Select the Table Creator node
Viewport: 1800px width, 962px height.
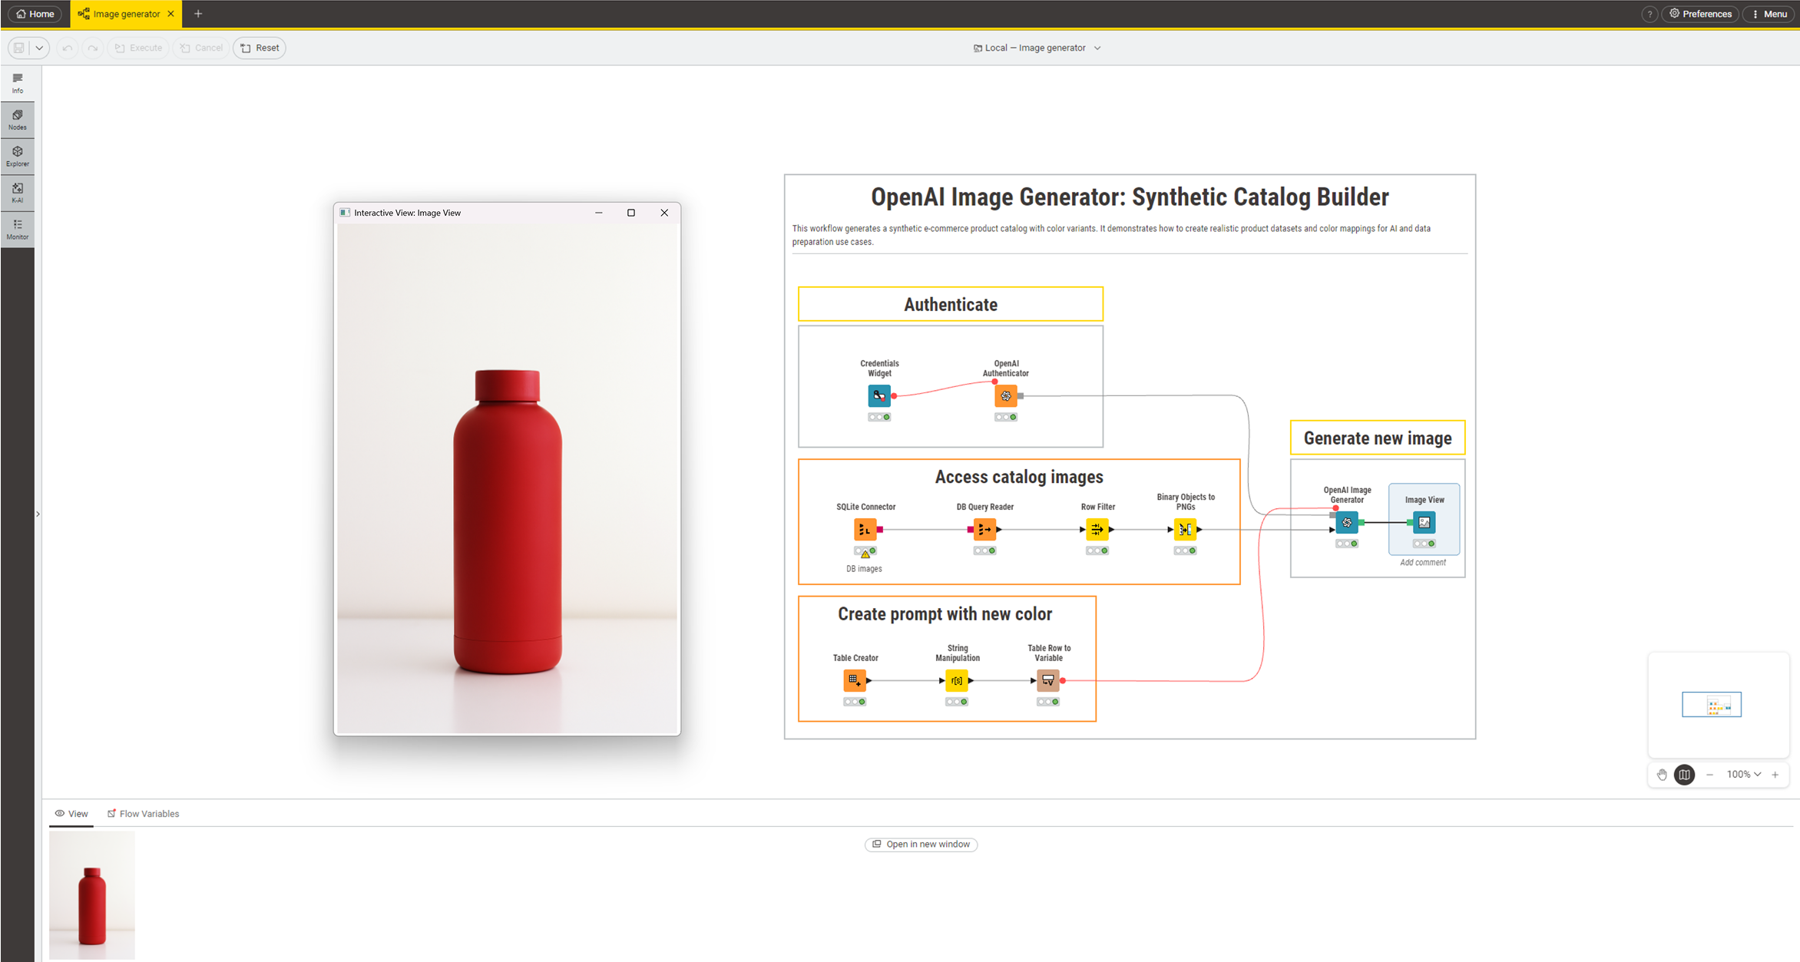coord(855,680)
